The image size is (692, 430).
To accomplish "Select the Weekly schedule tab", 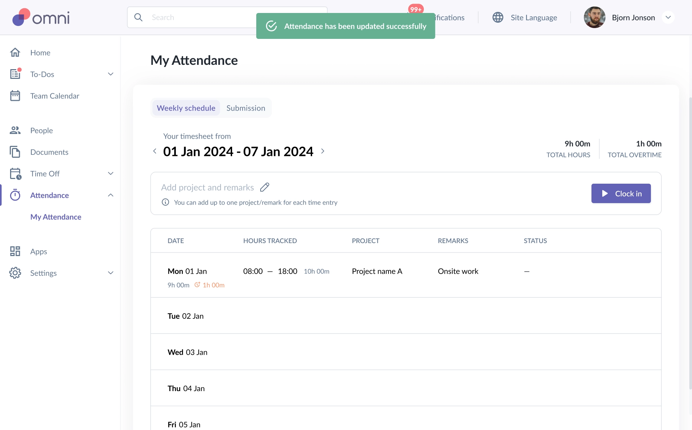I will [186, 108].
